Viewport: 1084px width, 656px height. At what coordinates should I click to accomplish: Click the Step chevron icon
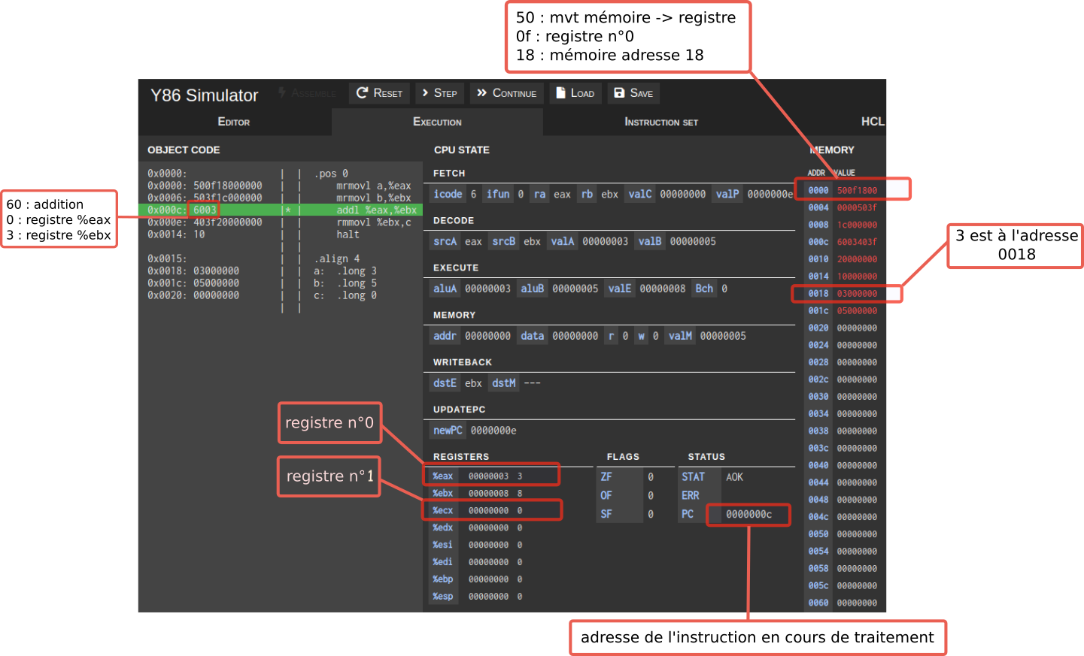[x=426, y=92]
